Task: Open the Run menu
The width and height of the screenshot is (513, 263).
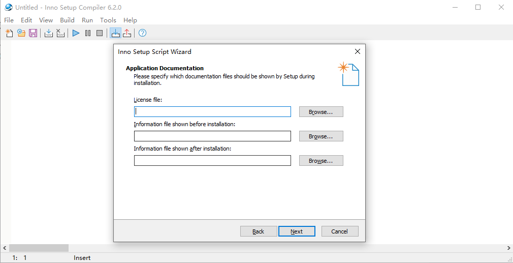Action: pos(87,20)
